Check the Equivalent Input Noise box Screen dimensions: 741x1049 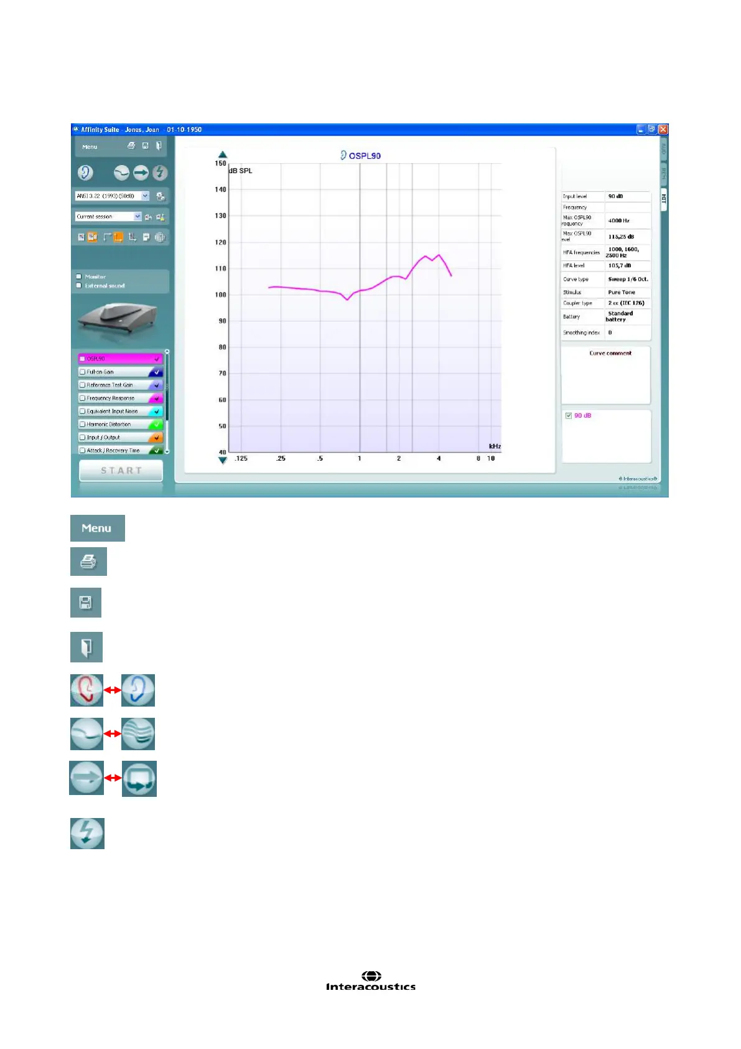tap(82, 411)
